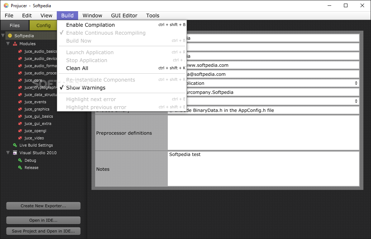371x239 pixels.
Task: Click the juce_opengl module icon
Action: tap(20, 131)
